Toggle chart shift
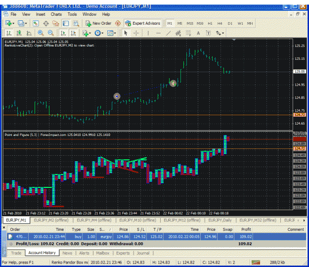Screen dimensions: 309x267 (x=73, y=33)
